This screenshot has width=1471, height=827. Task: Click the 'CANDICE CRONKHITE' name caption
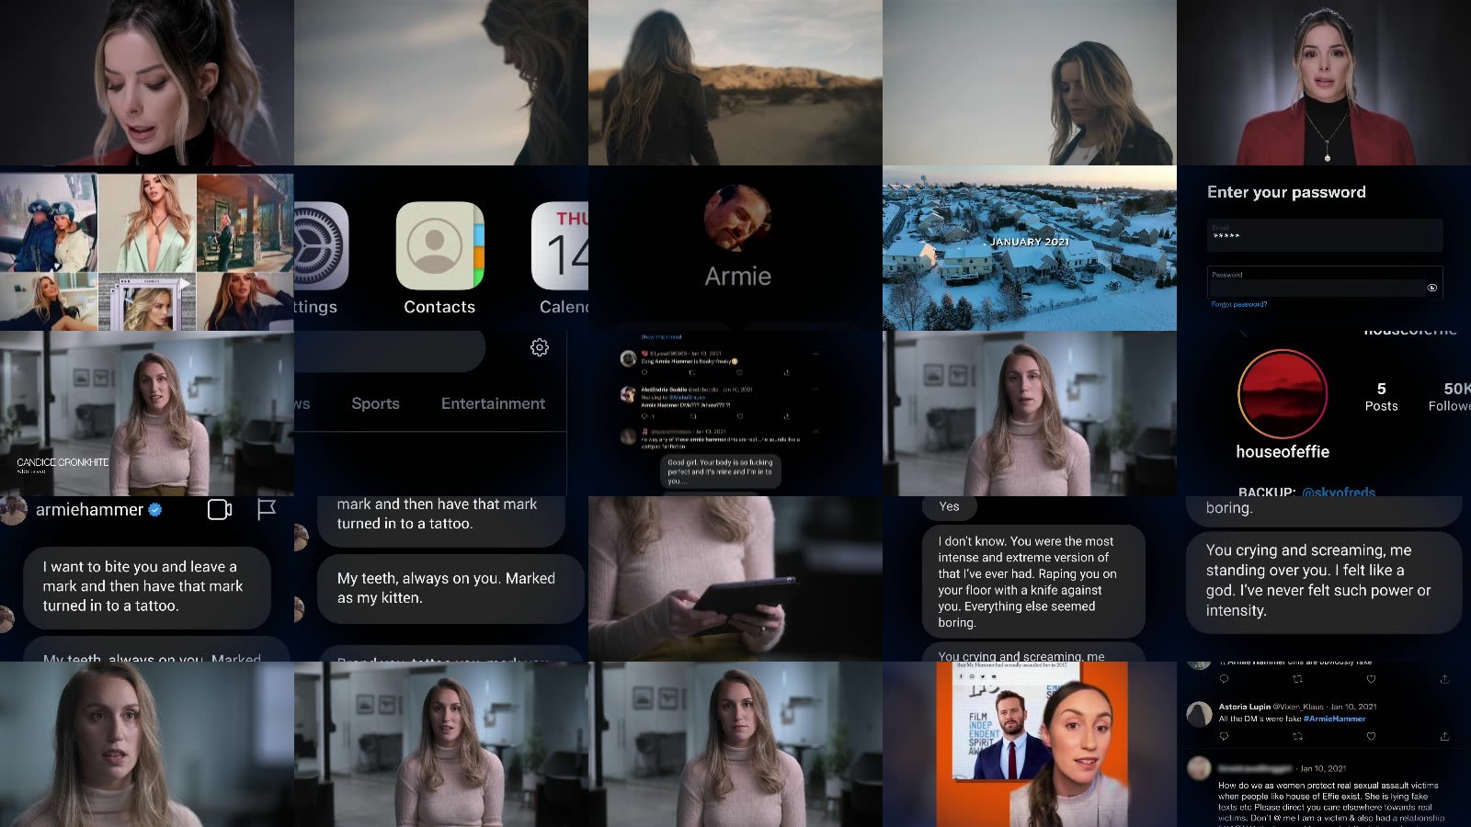pos(63,462)
